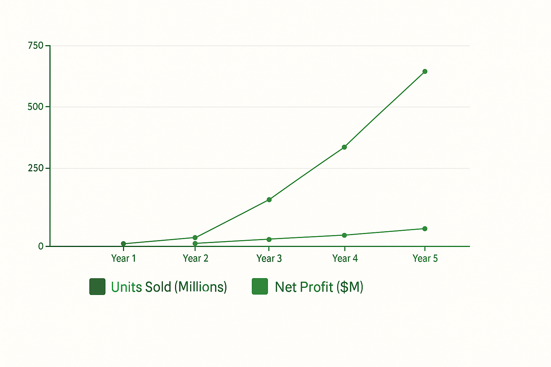Click the 500 y-axis tick label
Image resolution: width=551 pixels, height=367 pixels.
[36, 107]
